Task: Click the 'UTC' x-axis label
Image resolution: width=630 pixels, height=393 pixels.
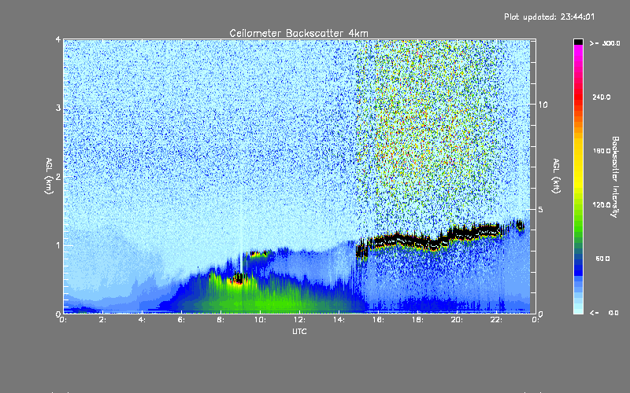Action: (299, 331)
